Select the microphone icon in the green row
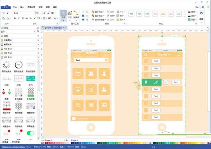This screenshot has height=149, width=211. [x=146, y=82]
